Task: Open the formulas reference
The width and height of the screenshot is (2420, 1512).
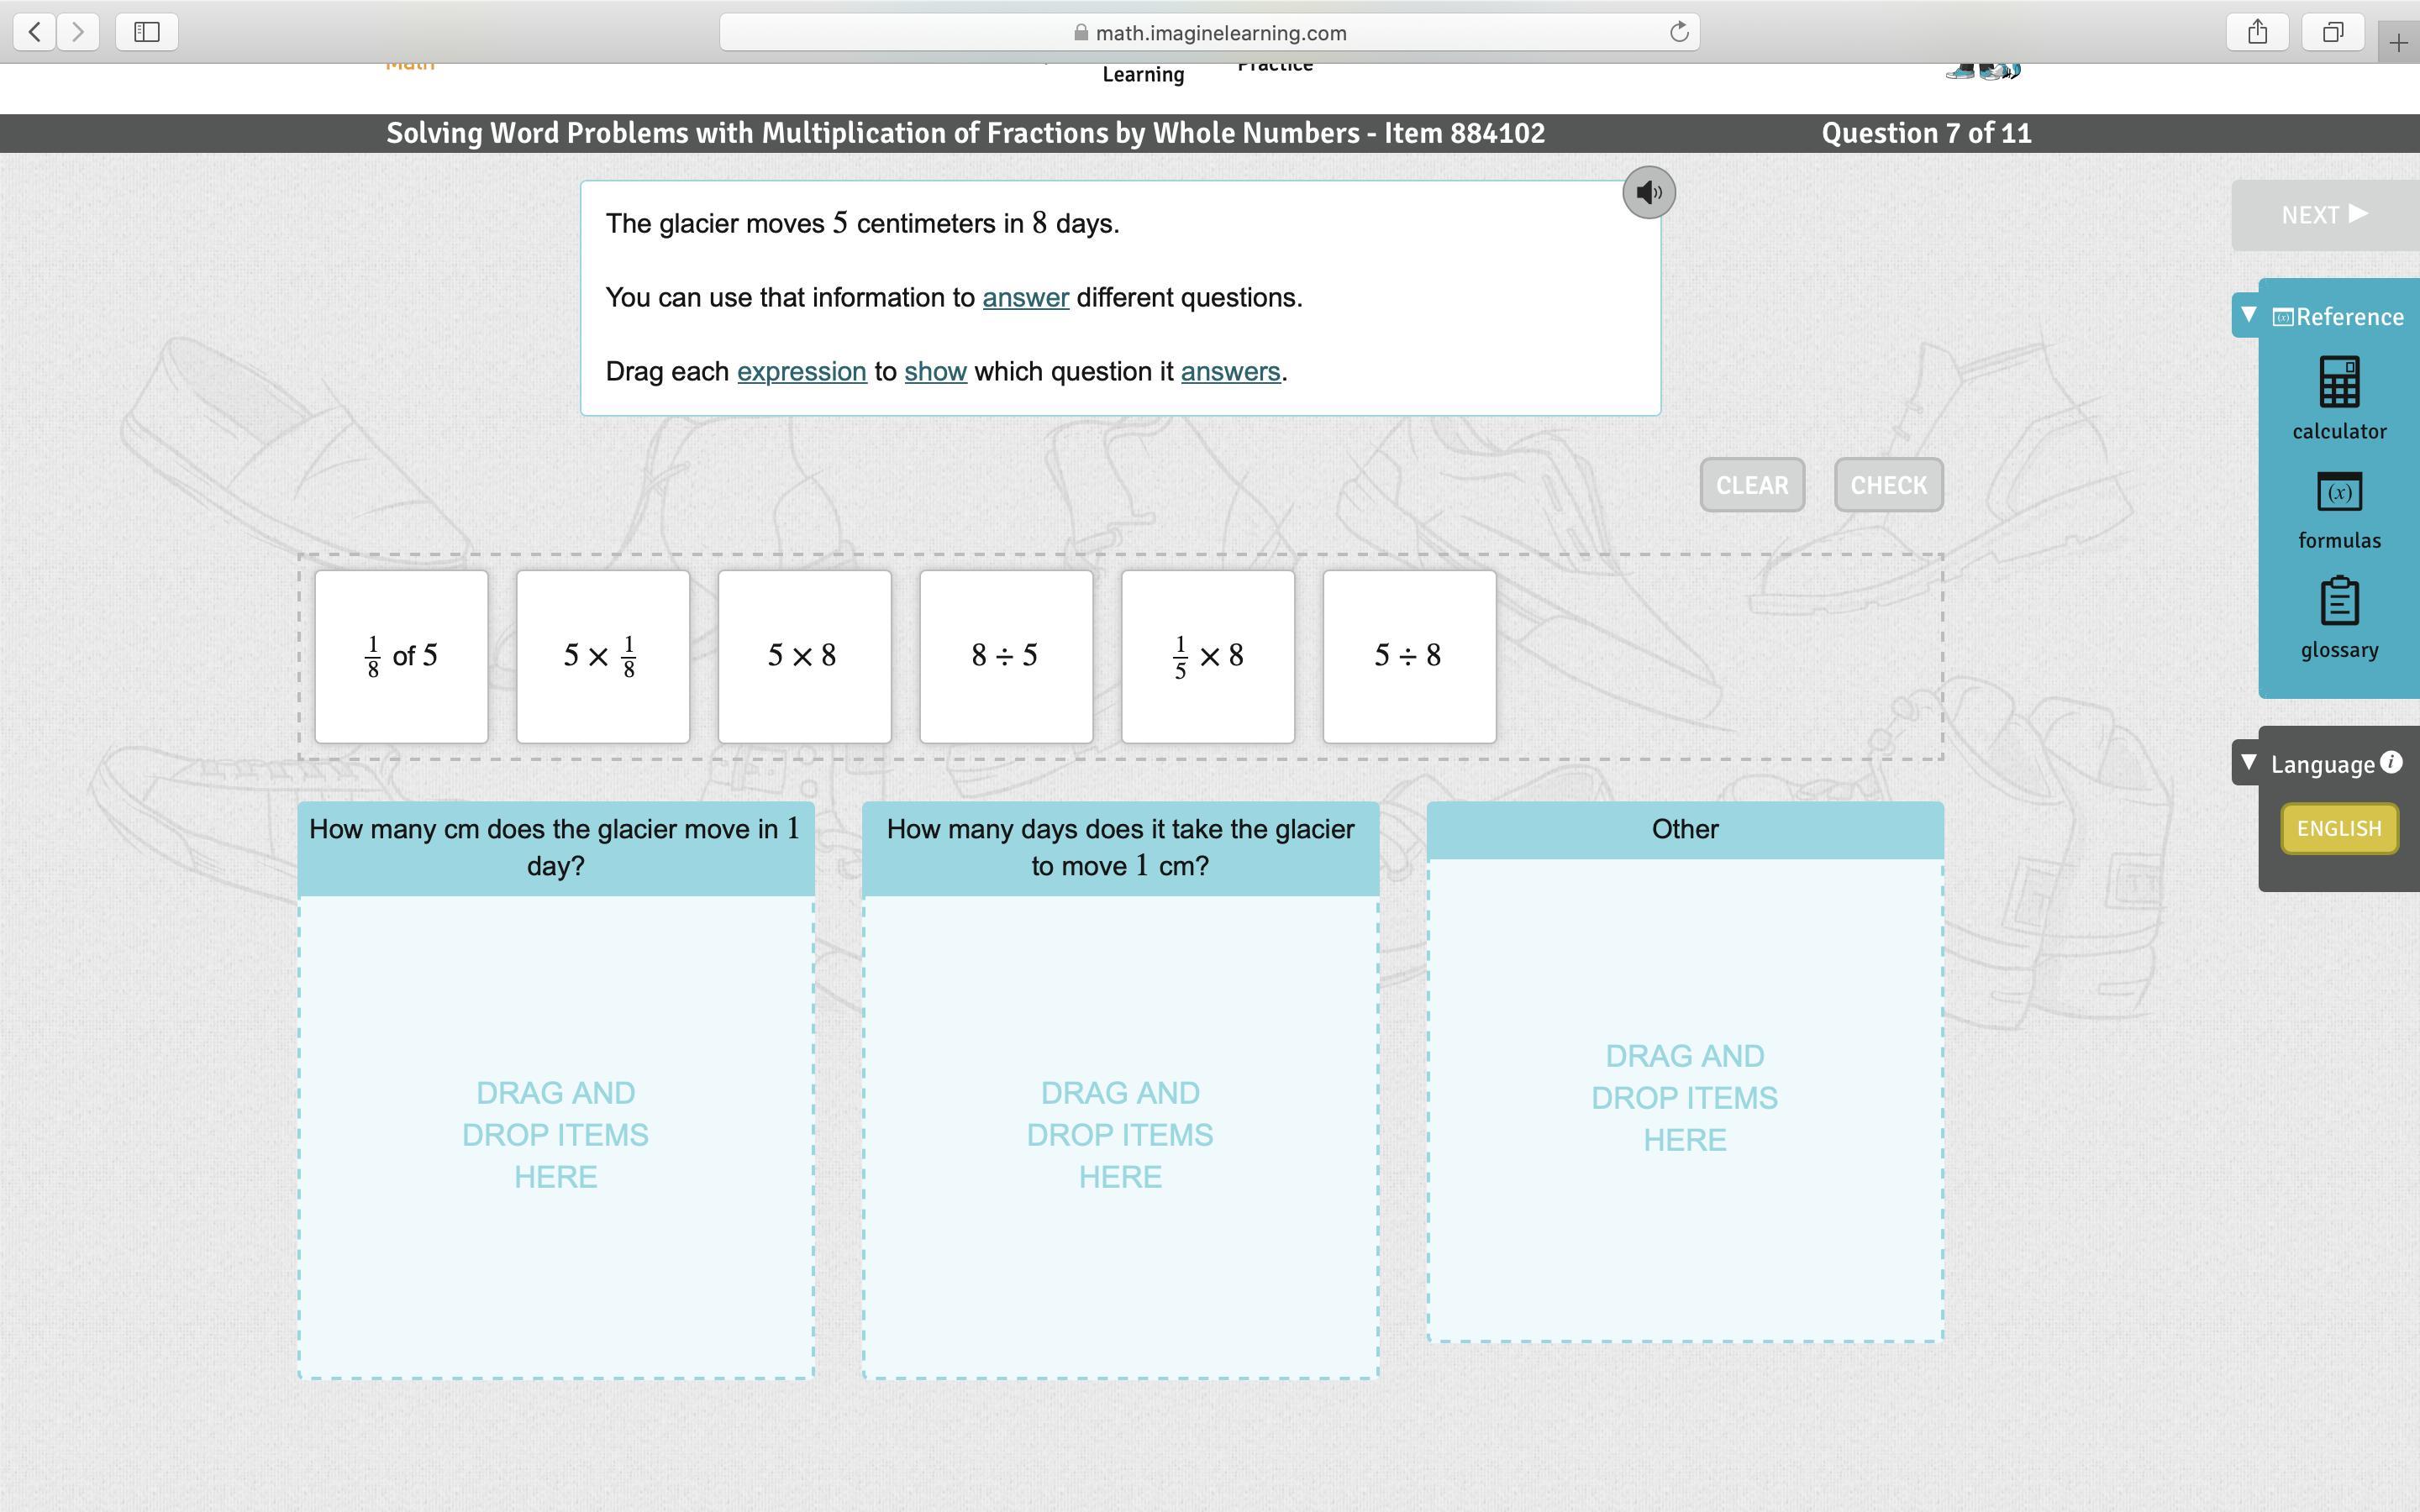Action: (2339, 493)
